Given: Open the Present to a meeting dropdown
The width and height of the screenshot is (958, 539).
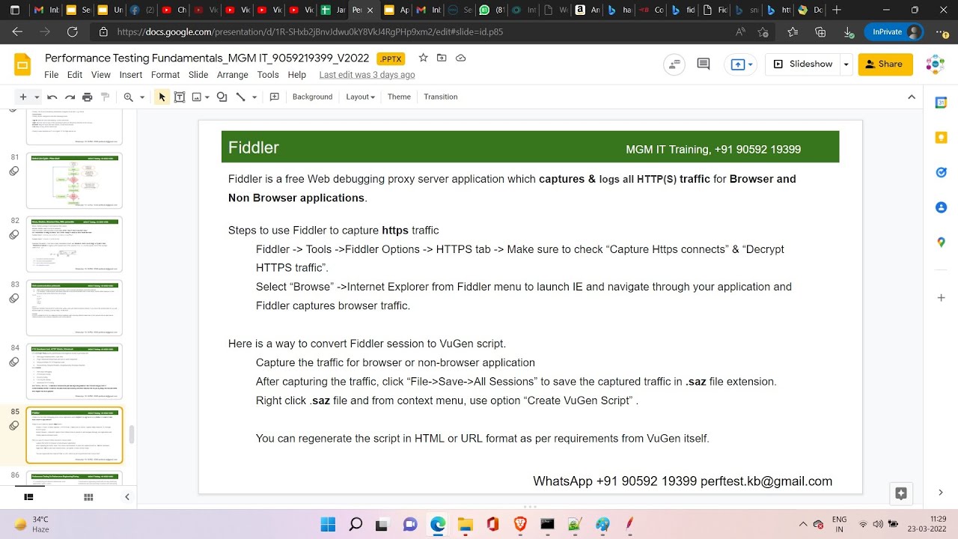Looking at the screenshot, I should 741,64.
